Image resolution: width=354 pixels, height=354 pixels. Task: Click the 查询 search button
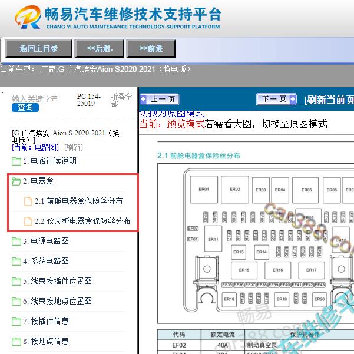[x=25, y=107]
